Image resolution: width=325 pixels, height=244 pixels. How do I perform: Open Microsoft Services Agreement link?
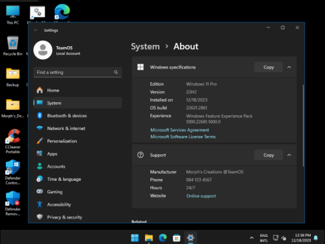pyautogui.click(x=179, y=130)
